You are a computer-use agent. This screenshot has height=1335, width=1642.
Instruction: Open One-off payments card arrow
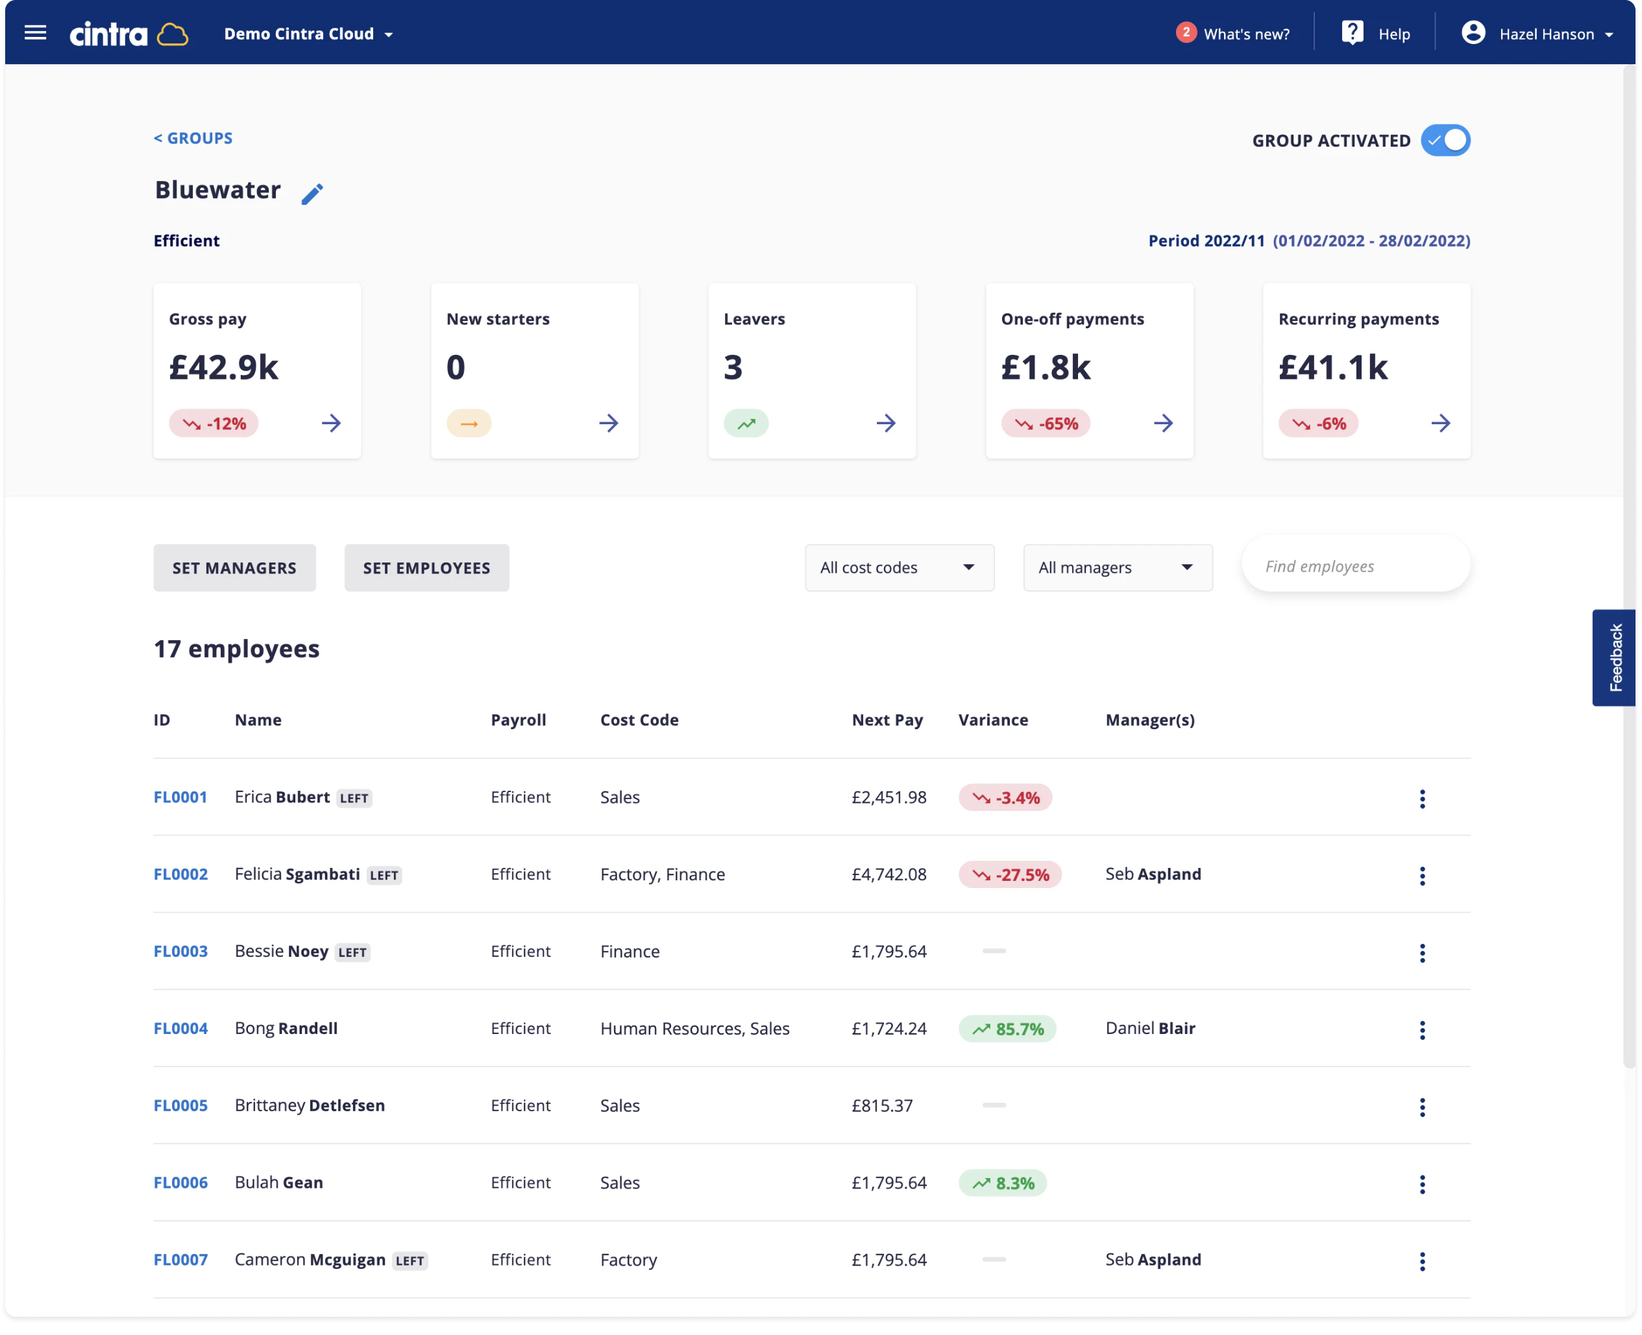click(x=1162, y=423)
